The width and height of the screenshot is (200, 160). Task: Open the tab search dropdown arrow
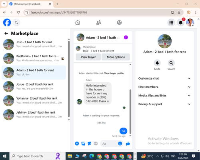click(4, 4)
